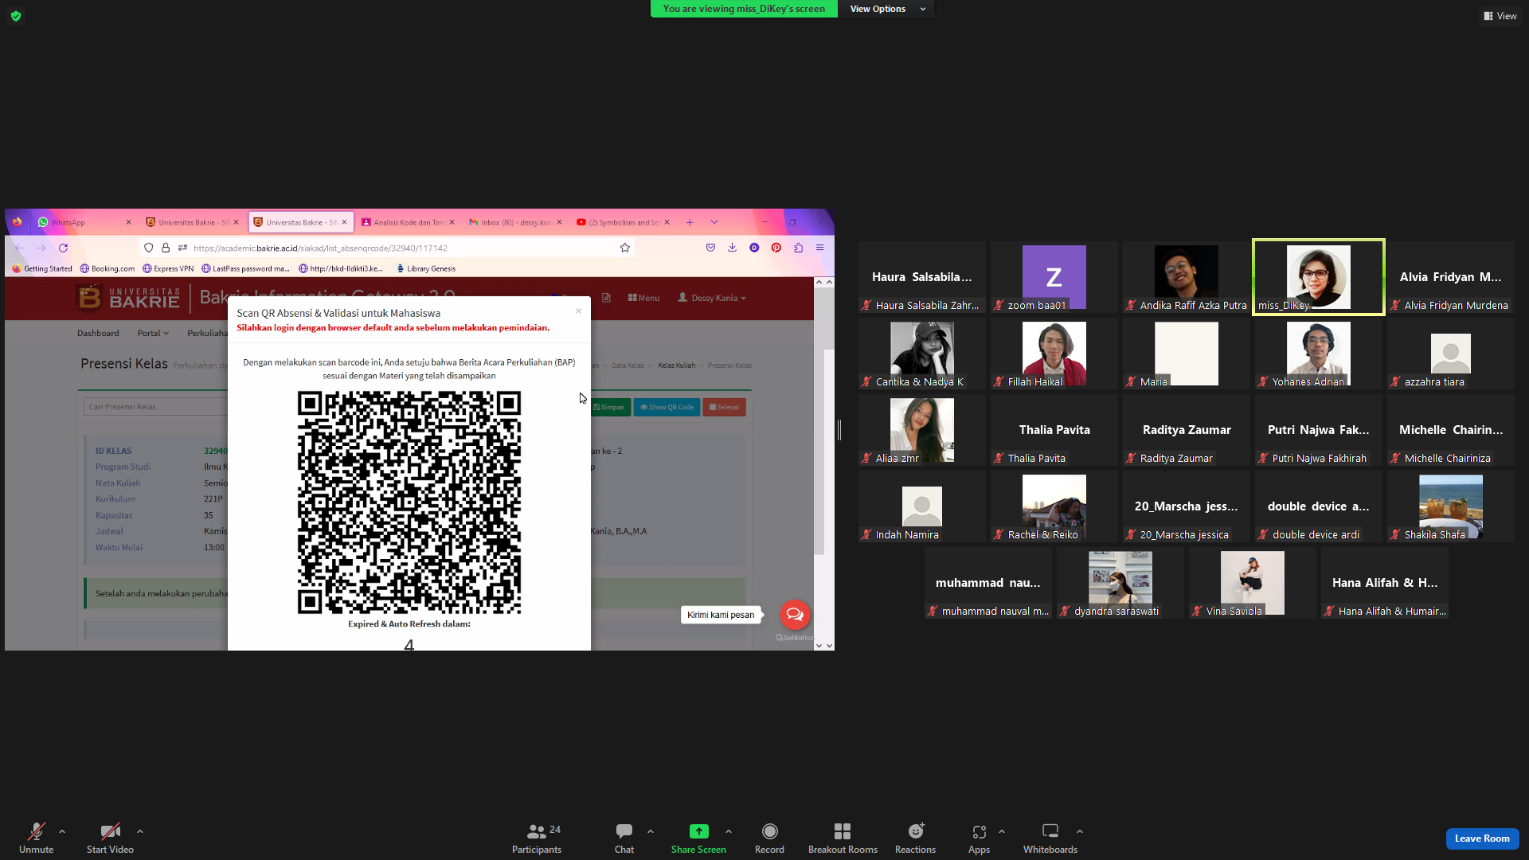Select the zoom baa01 participant tile
Viewport: 1529px width, 860px height.
tap(1054, 277)
